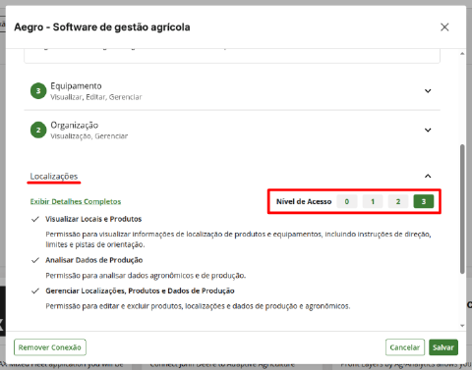
Task: Click the Analisar Dados de Produção label
Action: point(94,260)
